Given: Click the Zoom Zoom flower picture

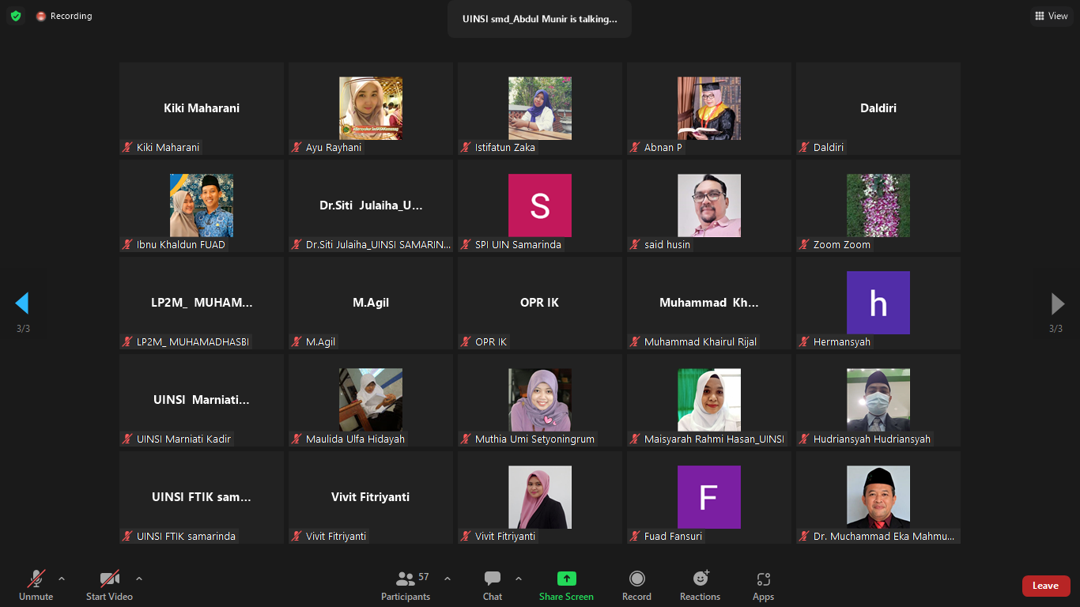Looking at the screenshot, I should pos(878,205).
